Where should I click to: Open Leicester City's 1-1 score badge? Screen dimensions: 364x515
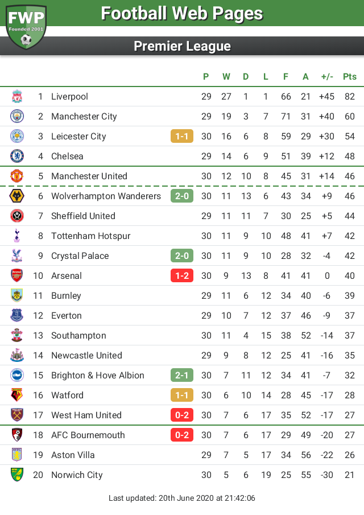coord(182,137)
